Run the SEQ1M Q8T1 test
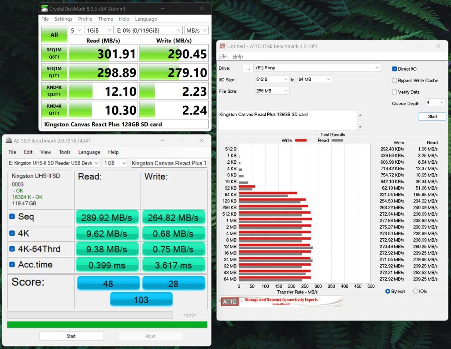 click(x=54, y=53)
